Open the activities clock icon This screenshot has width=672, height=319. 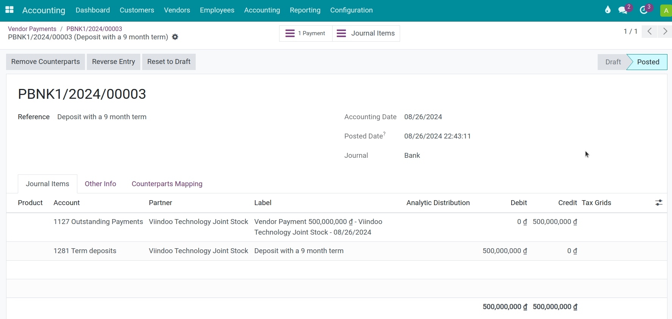[644, 10]
